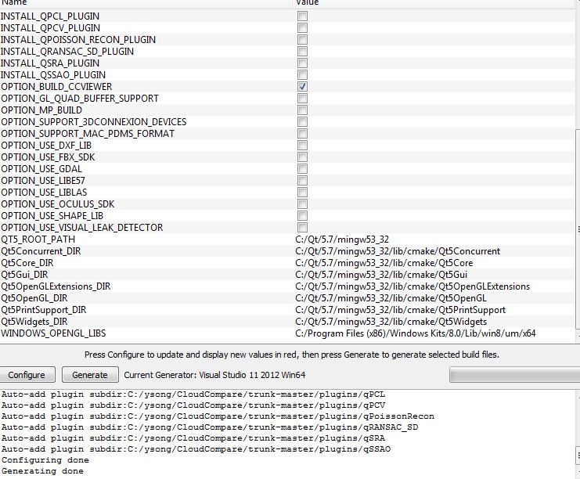Toggle the INSTALL_QSRA_PLUGIN checkbox
580x479 pixels.
coord(302,63)
